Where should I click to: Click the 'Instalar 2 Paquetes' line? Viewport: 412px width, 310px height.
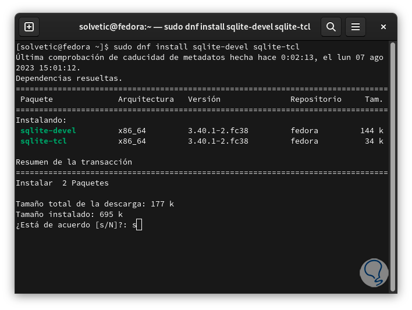pyautogui.click(x=62, y=183)
